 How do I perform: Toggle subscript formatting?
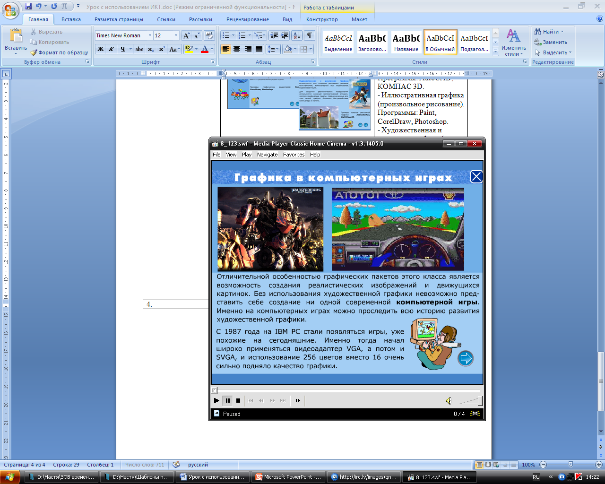[151, 49]
